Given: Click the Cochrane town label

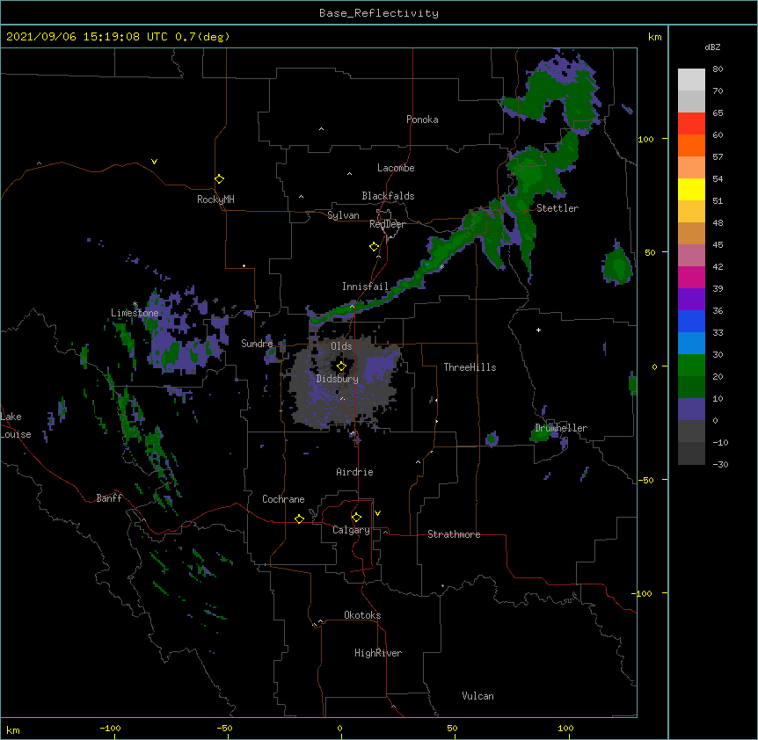Looking at the screenshot, I should pyautogui.click(x=283, y=499).
